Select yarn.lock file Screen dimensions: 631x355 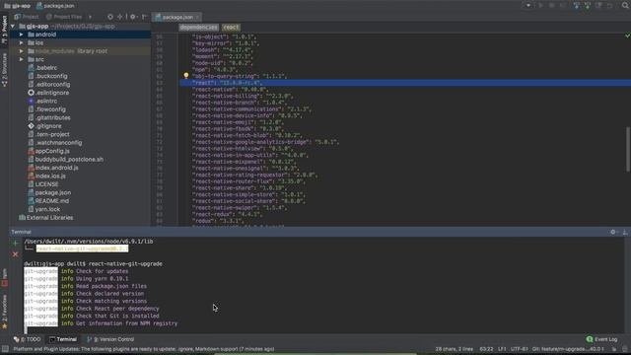point(43,209)
